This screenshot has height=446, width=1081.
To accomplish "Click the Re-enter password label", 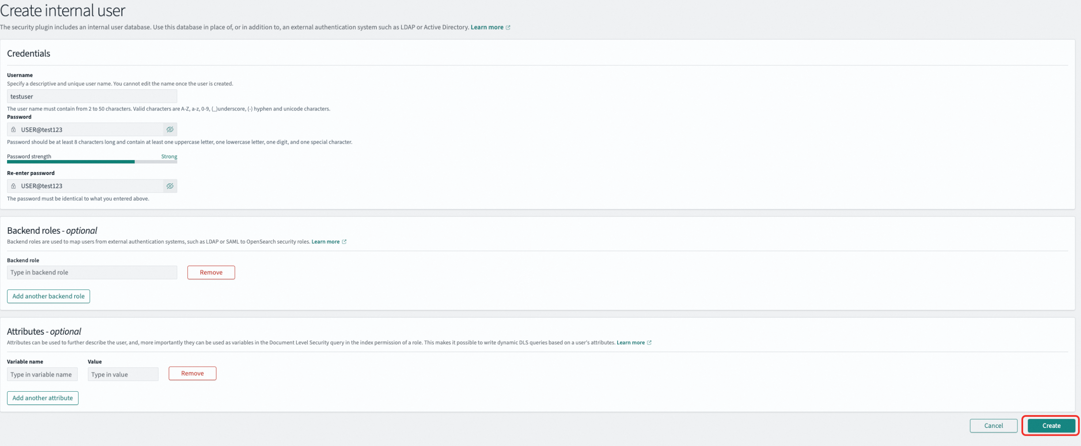I will coord(31,173).
